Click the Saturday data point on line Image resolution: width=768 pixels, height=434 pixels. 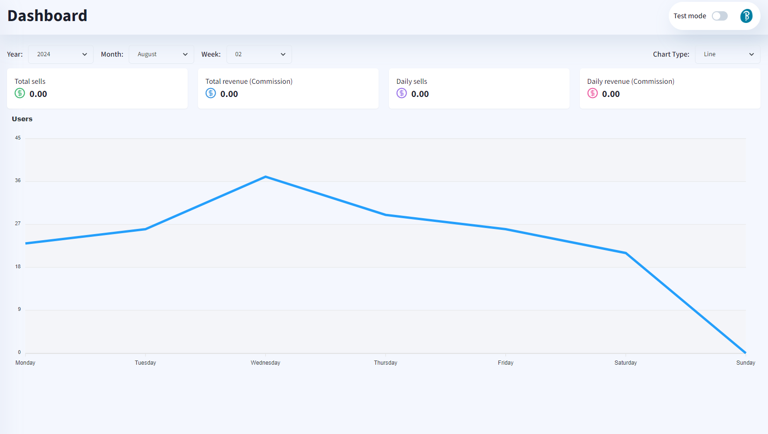click(626, 253)
